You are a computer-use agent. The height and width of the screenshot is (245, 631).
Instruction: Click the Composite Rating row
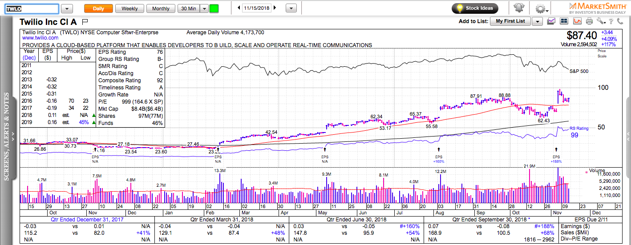click(x=130, y=80)
